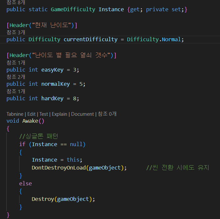The image size is (220, 219).
Task: Click the value 5 of normalKey
Action: coord(81,84)
